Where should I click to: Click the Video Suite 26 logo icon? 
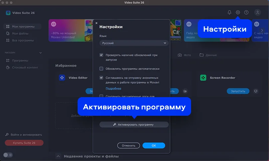(8, 13)
